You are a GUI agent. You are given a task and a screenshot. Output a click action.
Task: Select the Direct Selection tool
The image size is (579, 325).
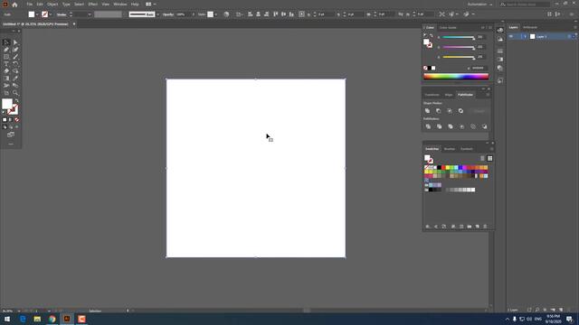[x=15, y=42]
